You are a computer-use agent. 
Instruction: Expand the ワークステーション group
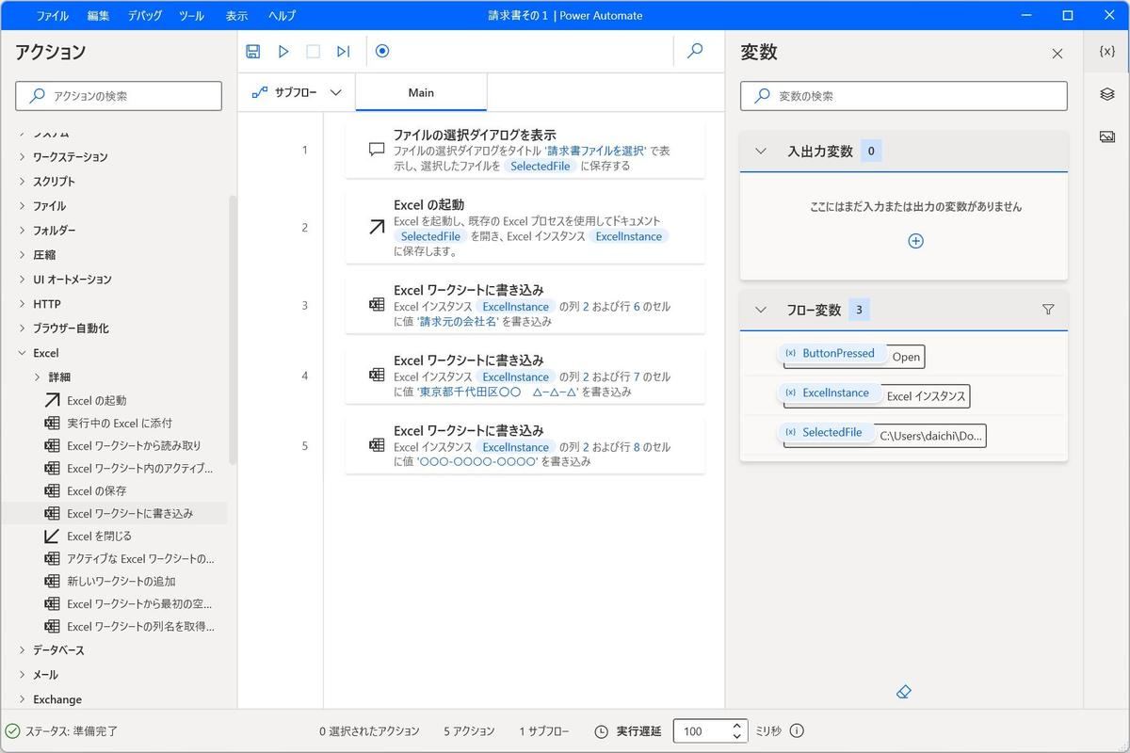pyautogui.click(x=23, y=157)
